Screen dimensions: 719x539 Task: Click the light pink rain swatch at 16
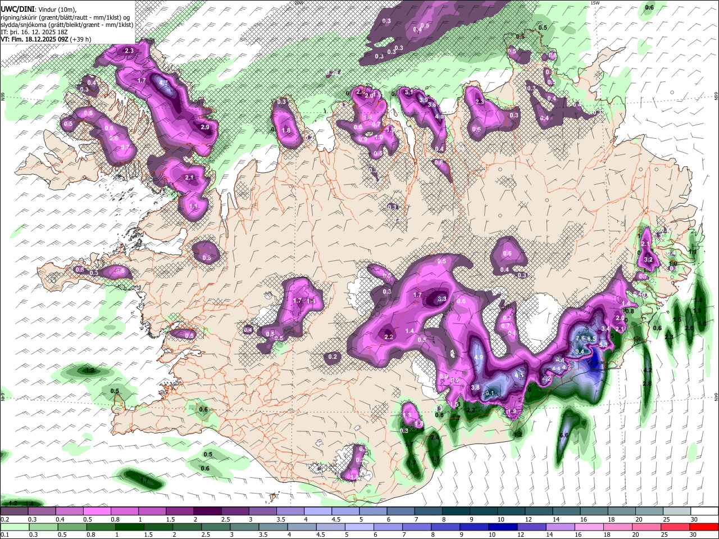click(589, 527)
